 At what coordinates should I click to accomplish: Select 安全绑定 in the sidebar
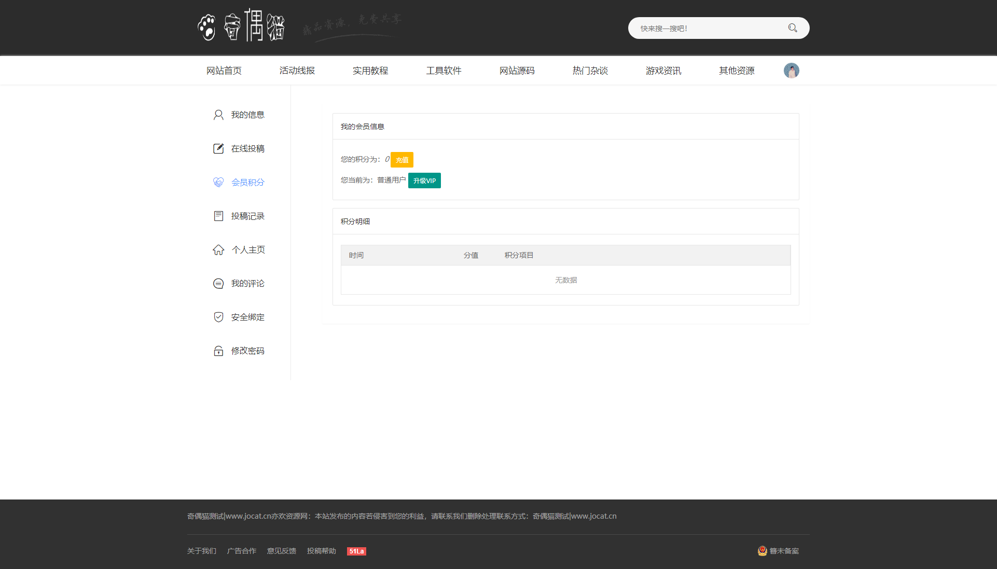click(248, 317)
